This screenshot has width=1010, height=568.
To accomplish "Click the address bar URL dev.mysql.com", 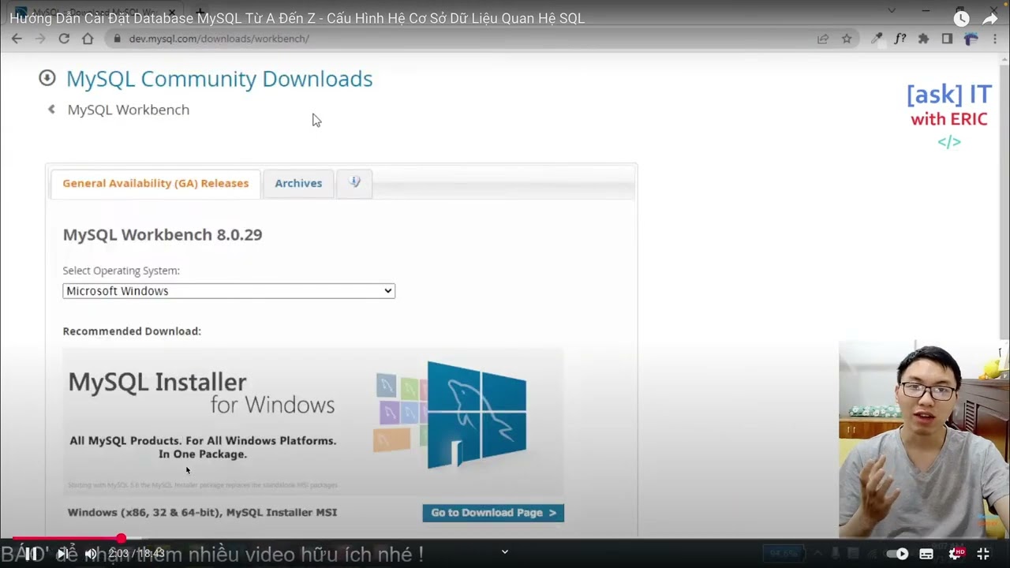I will pyautogui.click(x=219, y=39).
